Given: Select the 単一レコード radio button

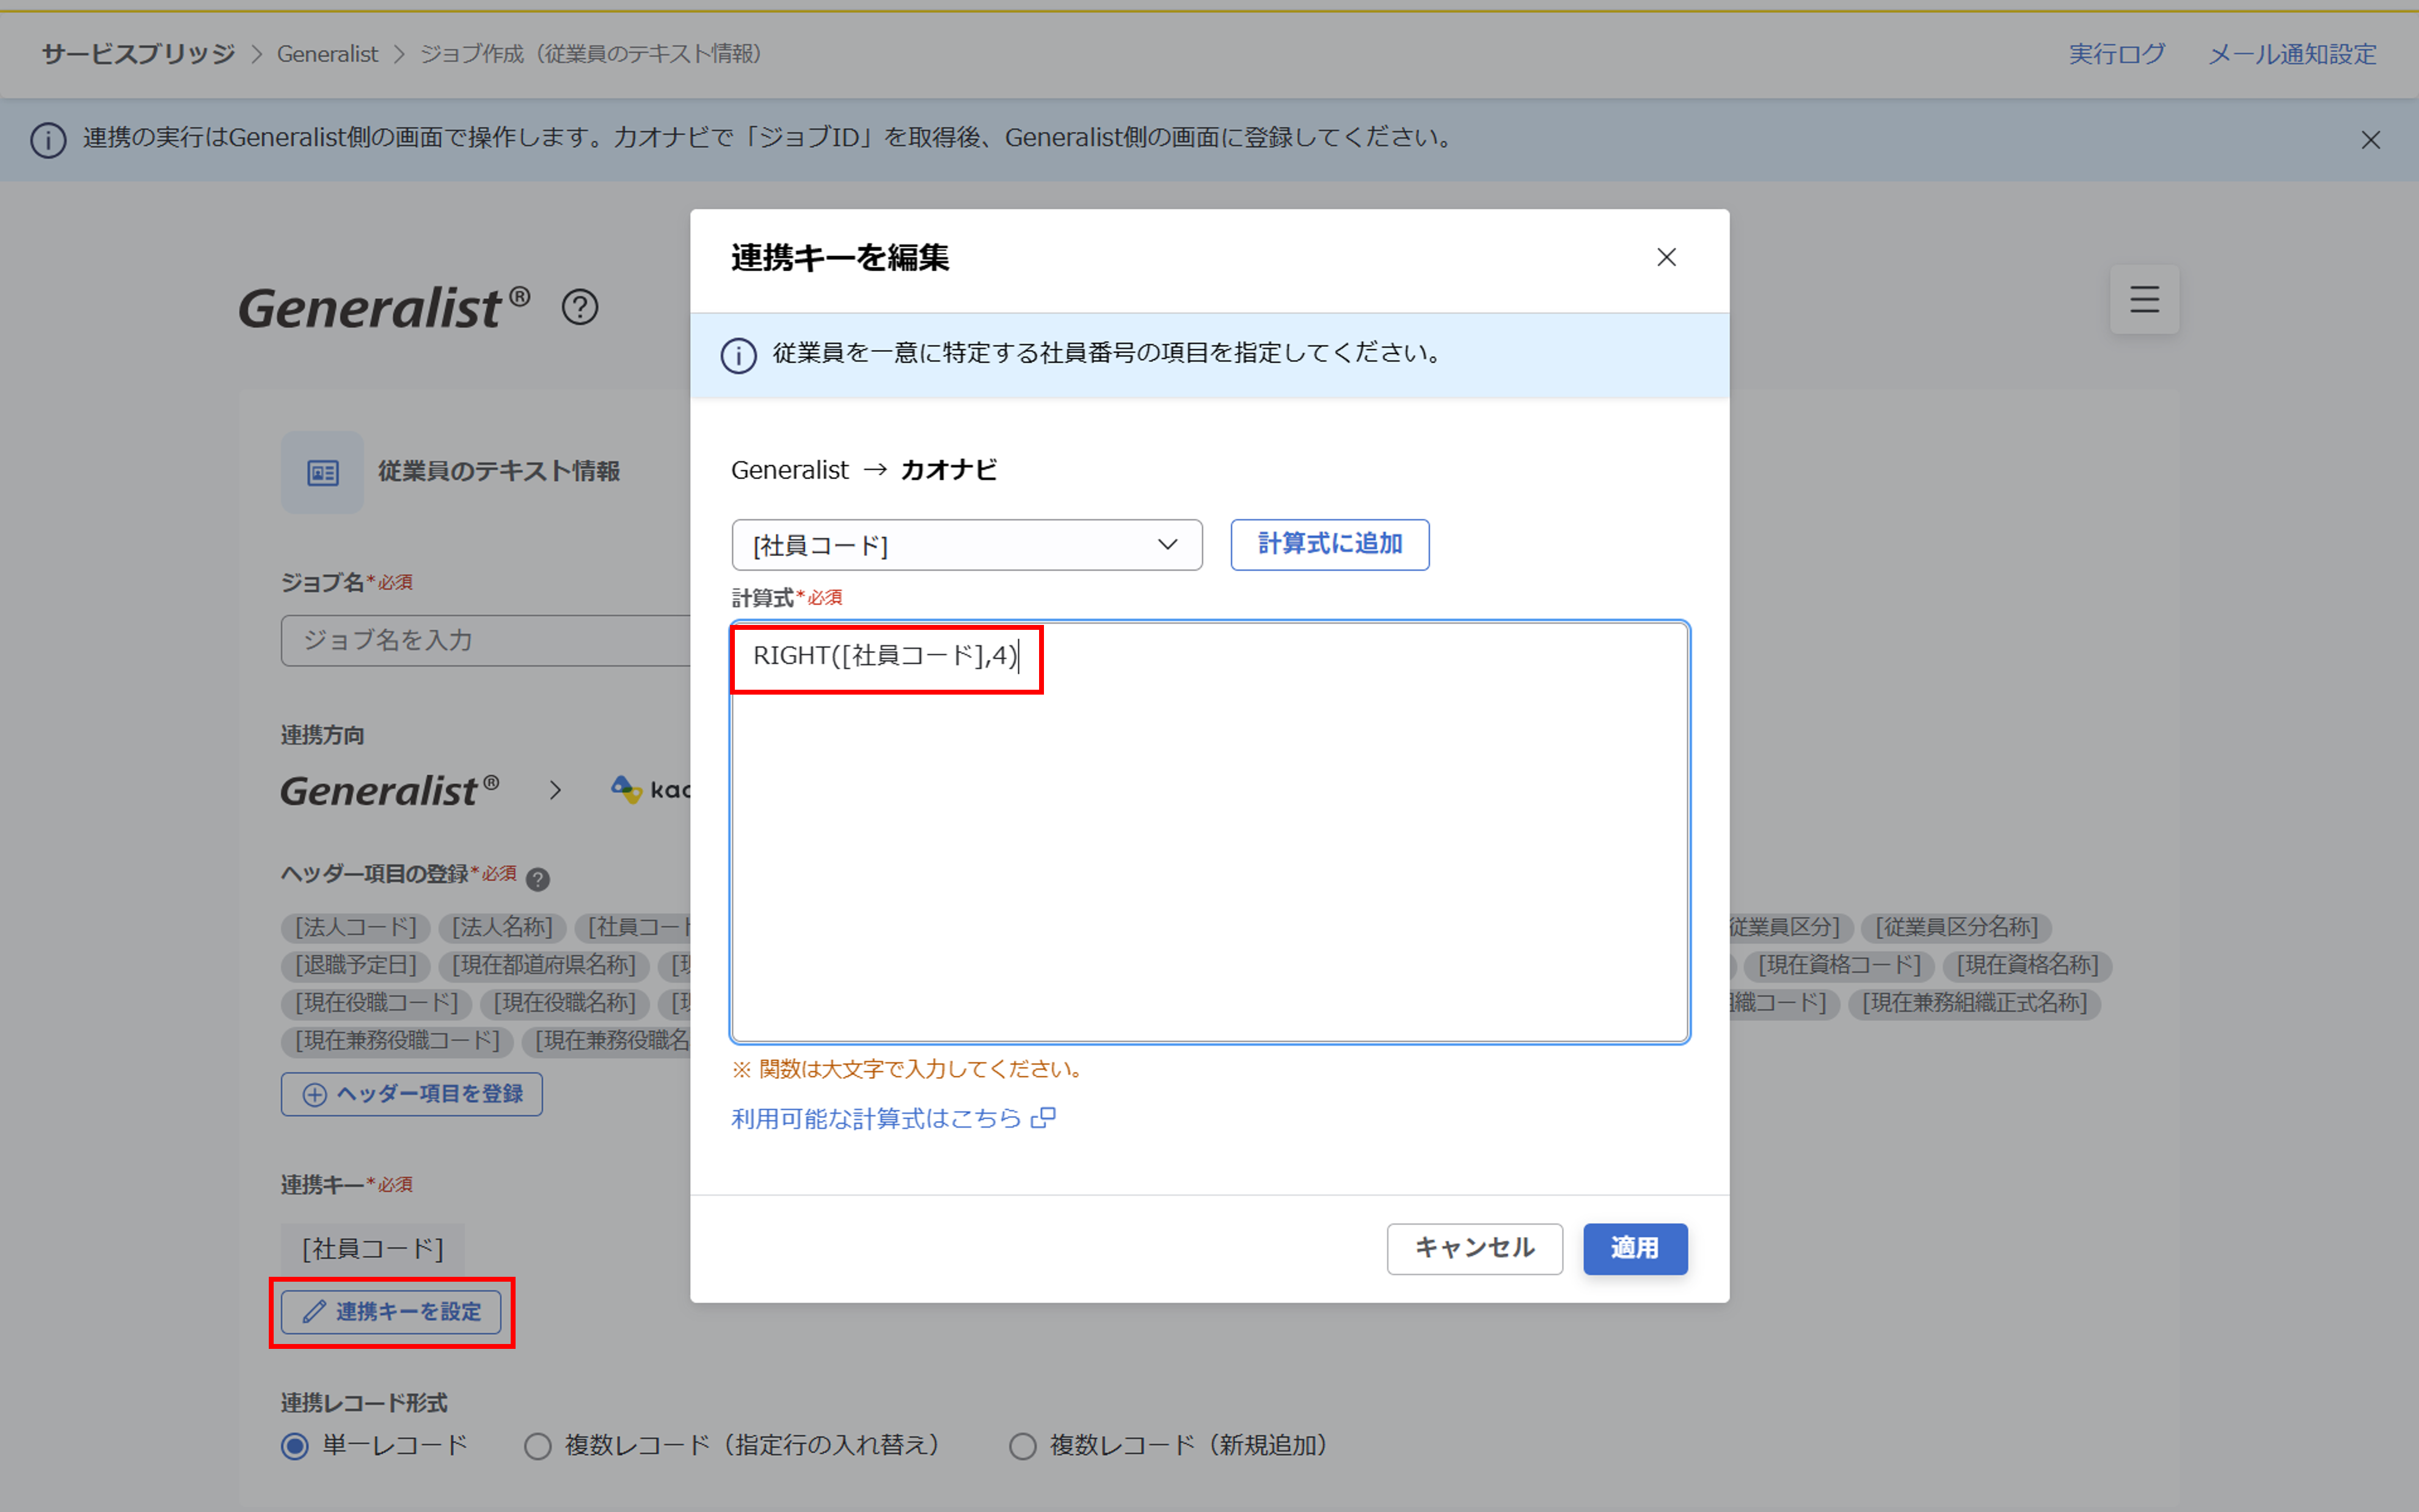Looking at the screenshot, I should pyautogui.click(x=295, y=1446).
